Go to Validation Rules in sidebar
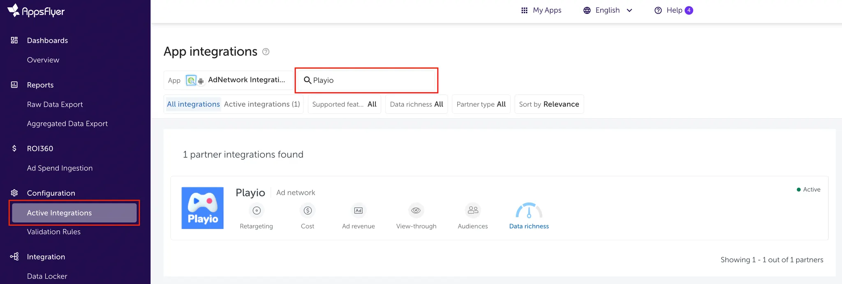The image size is (842, 284). (53, 232)
